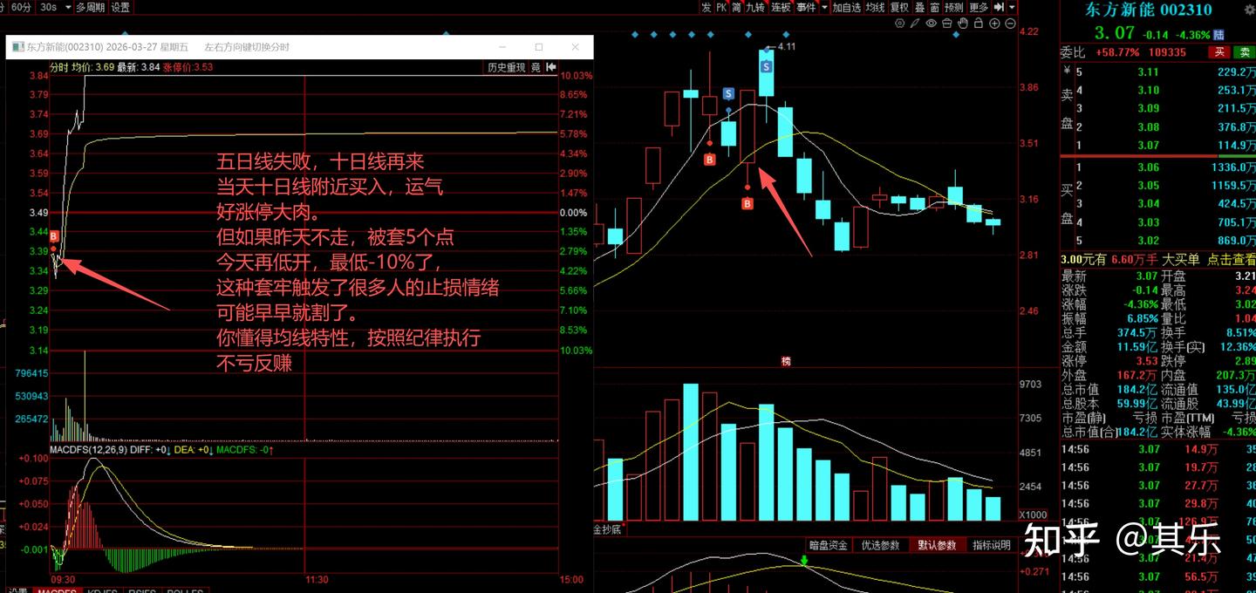Click 叠 overlay toolbar item

(x=918, y=7)
